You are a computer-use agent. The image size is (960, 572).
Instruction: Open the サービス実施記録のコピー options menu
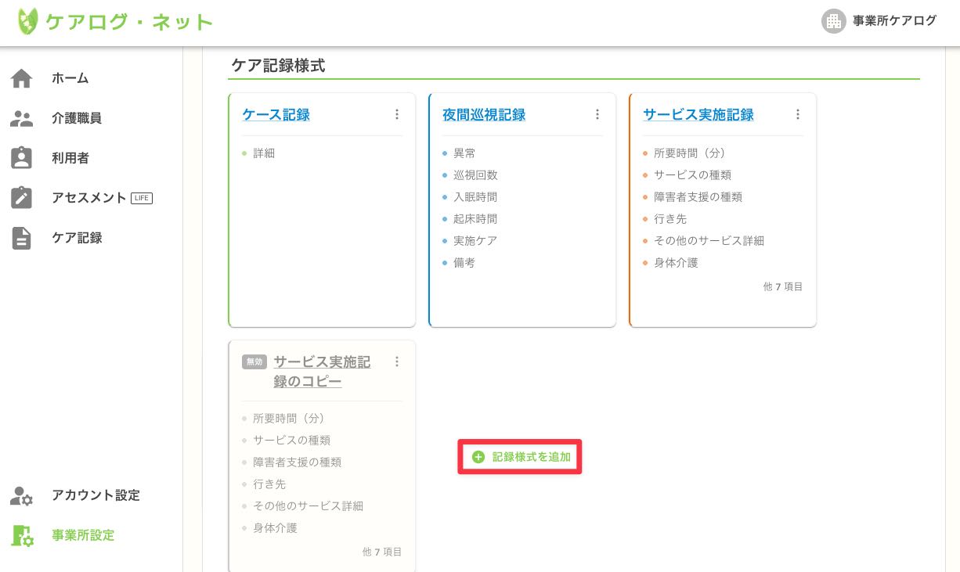pyautogui.click(x=397, y=362)
